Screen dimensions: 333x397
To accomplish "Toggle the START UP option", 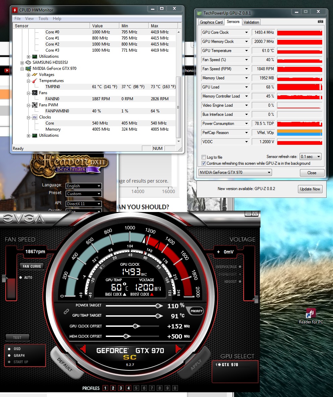I will pyautogui.click(x=9, y=362).
